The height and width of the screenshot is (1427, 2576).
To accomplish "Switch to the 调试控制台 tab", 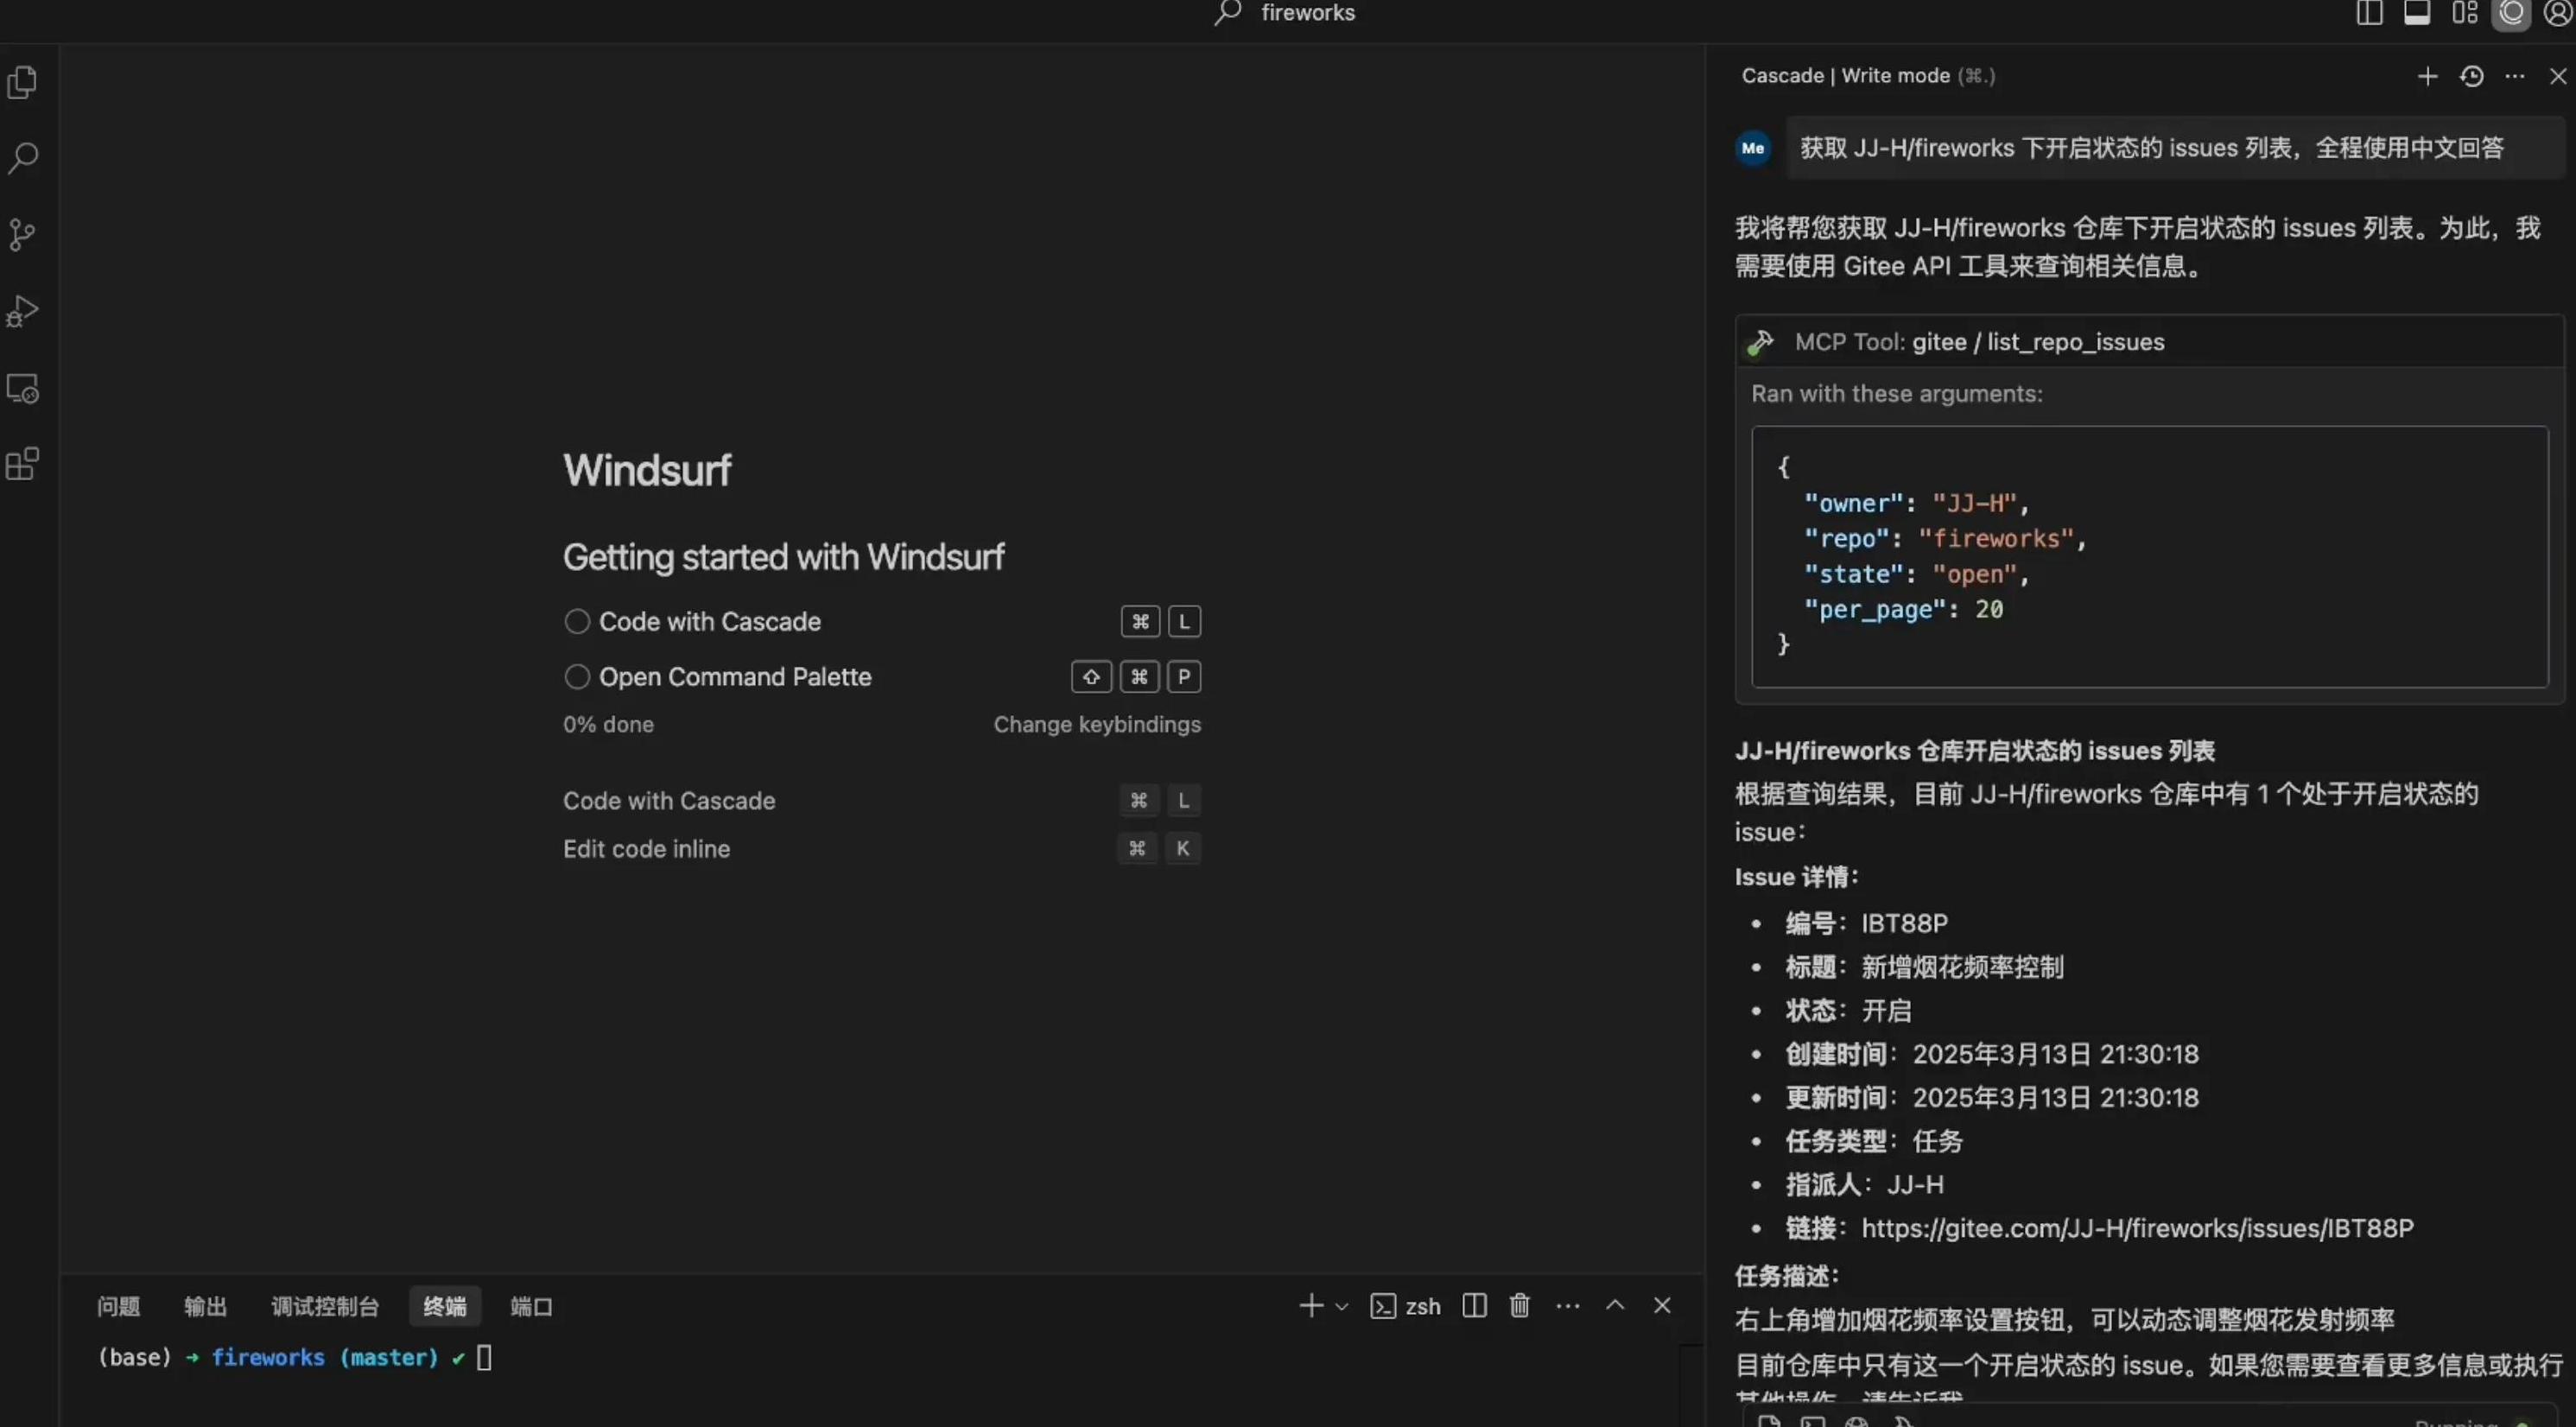I will click(x=325, y=1306).
